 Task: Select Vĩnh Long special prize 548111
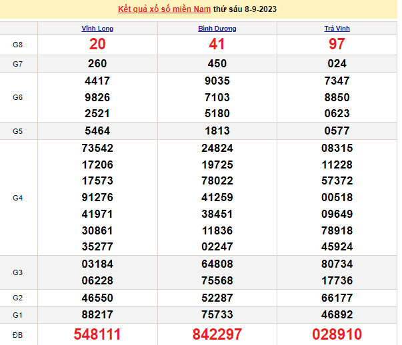coord(97,334)
